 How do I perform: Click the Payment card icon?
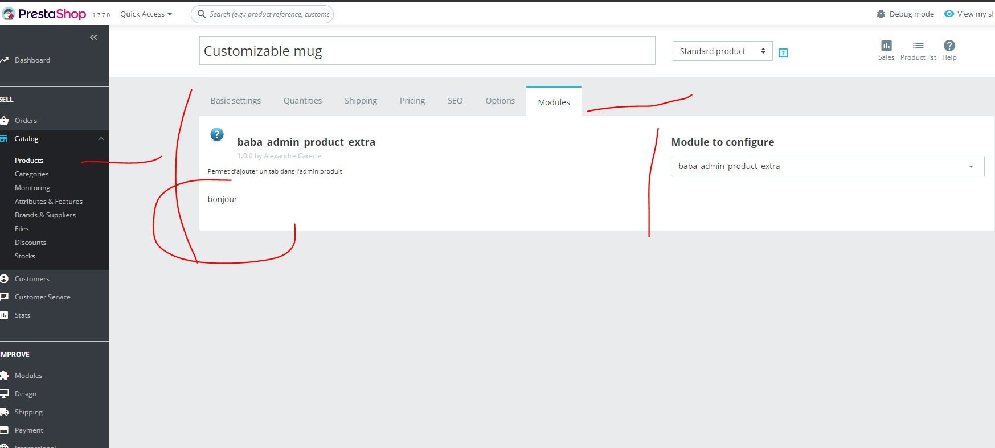[5, 430]
